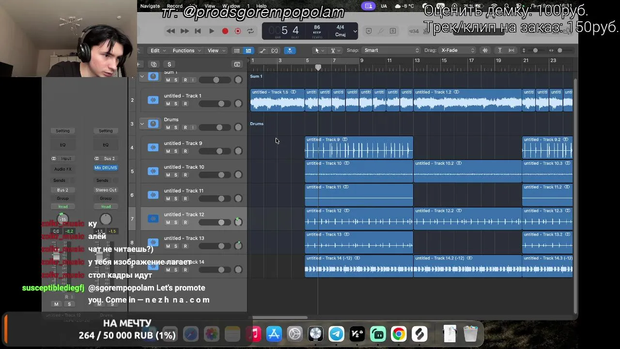Mute untitled - Track 1
Screen dimensions: 620x349
(x=168, y=104)
